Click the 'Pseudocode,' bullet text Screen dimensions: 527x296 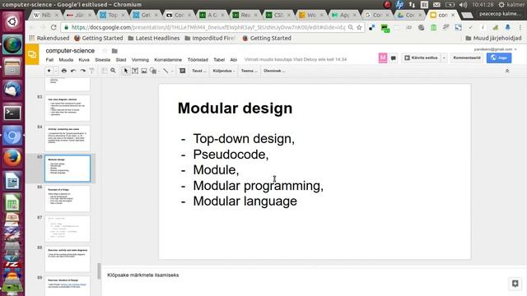[231, 155]
